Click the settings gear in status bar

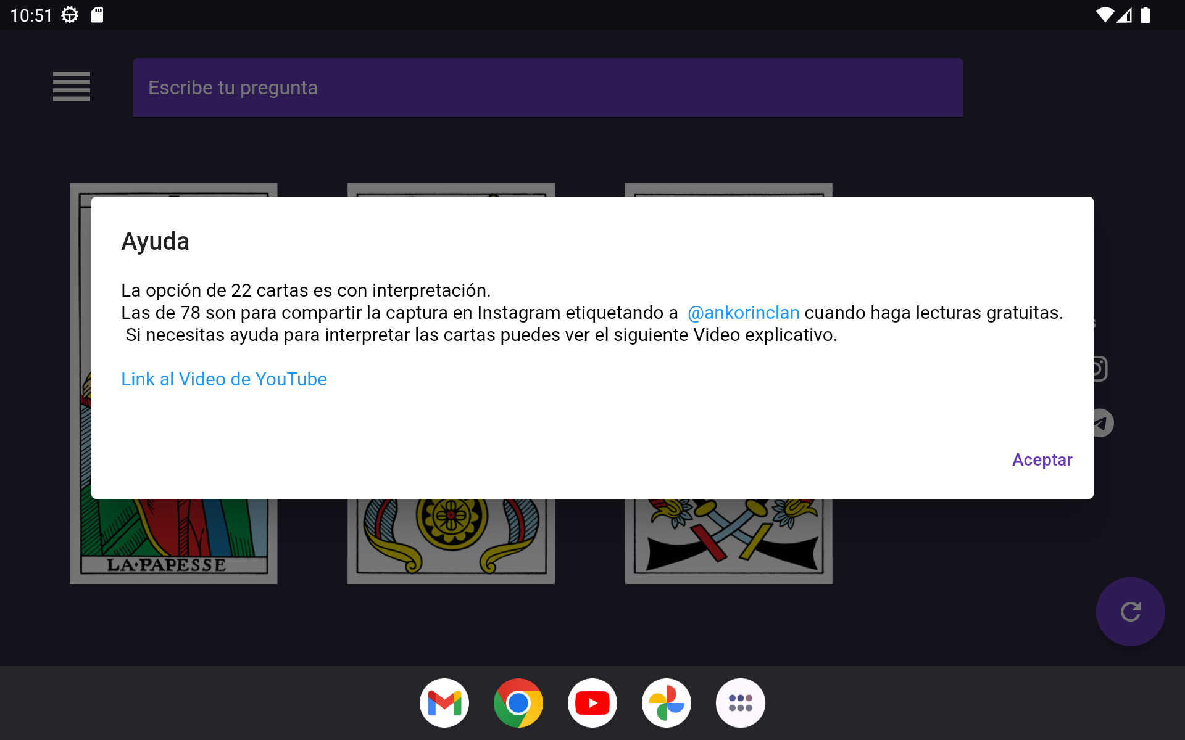(x=70, y=15)
